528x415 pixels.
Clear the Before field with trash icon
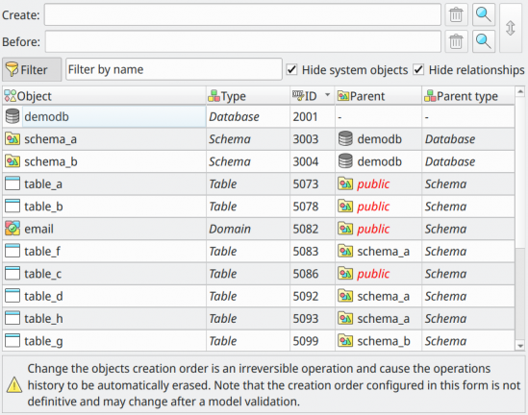[456, 41]
